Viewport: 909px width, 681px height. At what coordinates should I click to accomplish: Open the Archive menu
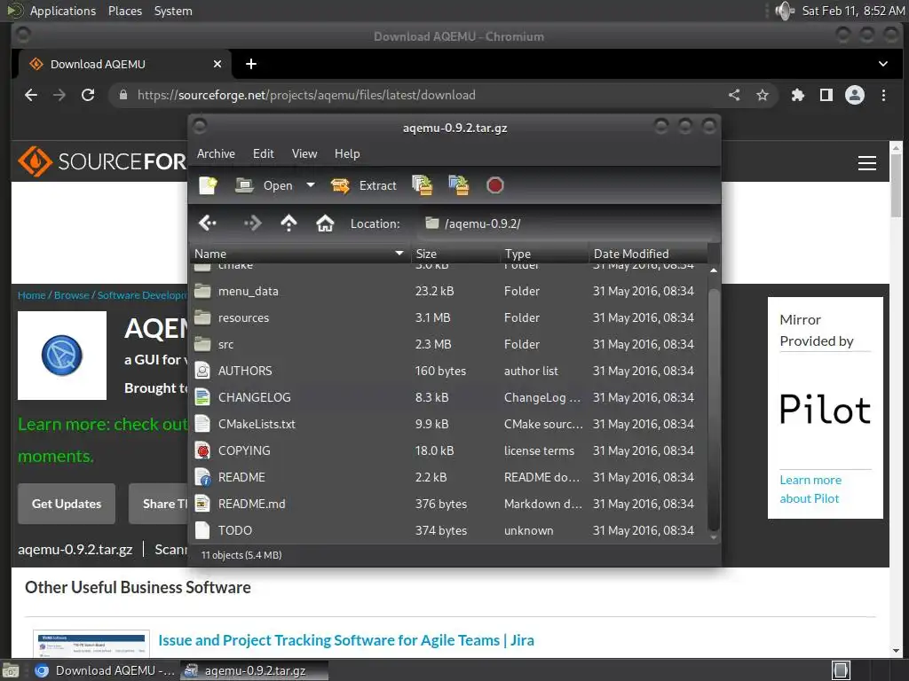[216, 153]
